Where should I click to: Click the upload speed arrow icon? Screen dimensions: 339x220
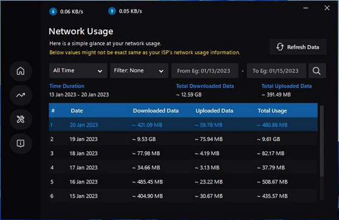(112, 11)
